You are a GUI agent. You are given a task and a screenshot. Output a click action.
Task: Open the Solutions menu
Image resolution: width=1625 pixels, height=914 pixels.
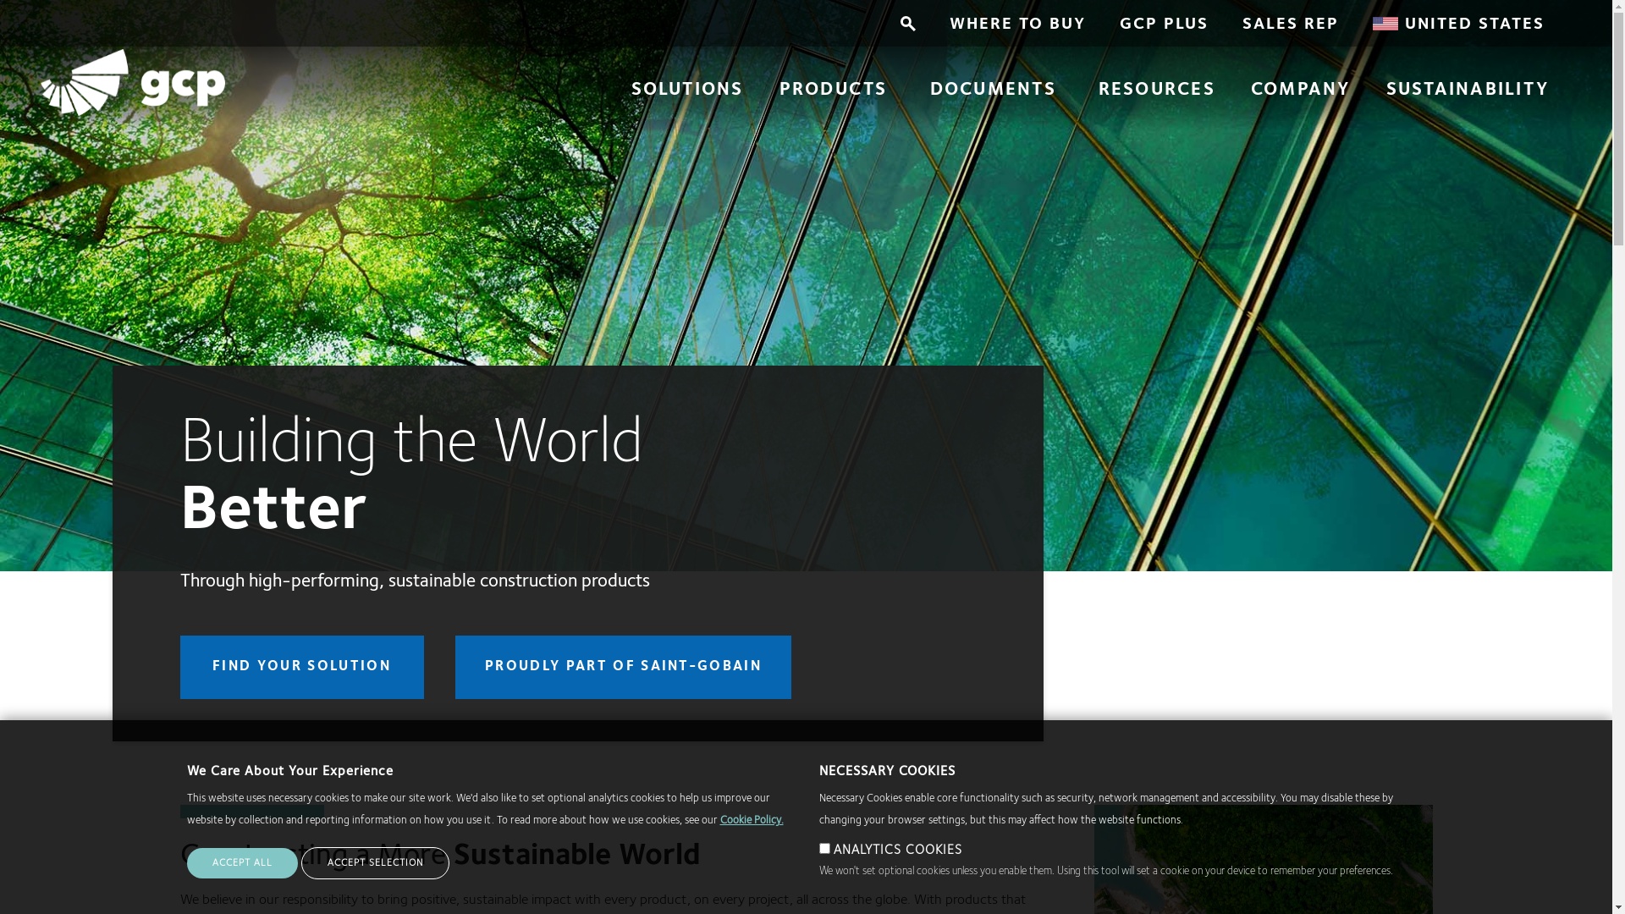tap(687, 89)
